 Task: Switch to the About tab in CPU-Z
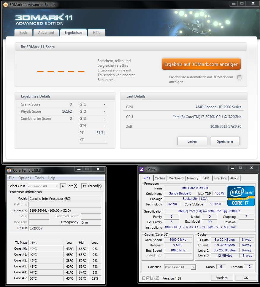pos(234,178)
